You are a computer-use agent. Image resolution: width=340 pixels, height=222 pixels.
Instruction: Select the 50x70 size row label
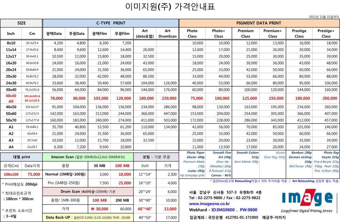pos(11,120)
